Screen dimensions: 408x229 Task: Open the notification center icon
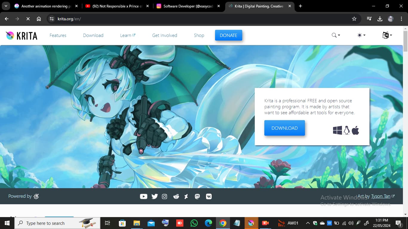pos(398,223)
